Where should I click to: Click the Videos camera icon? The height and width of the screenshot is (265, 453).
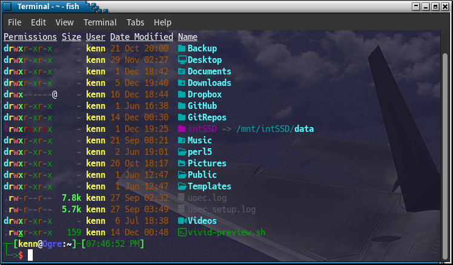[x=182, y=221]
